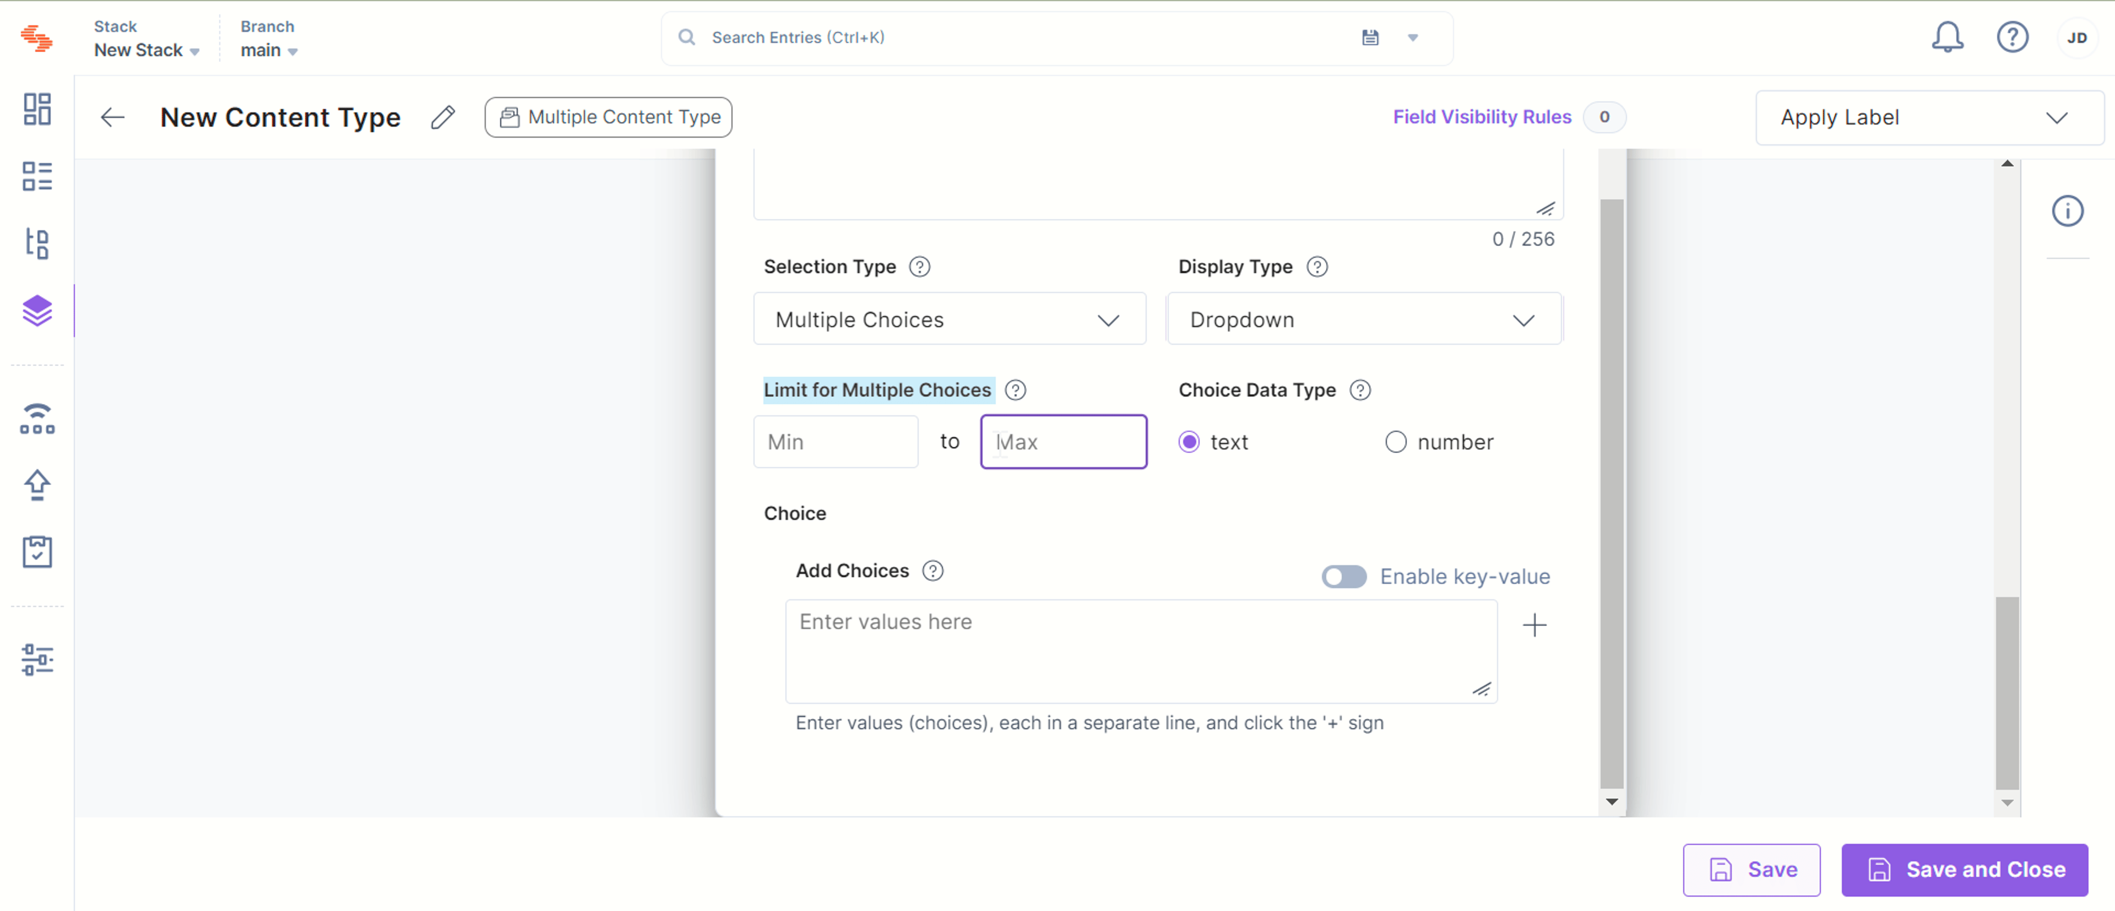
Task: Click the help text textarea above counter
Action: [x=1158, y=185]
